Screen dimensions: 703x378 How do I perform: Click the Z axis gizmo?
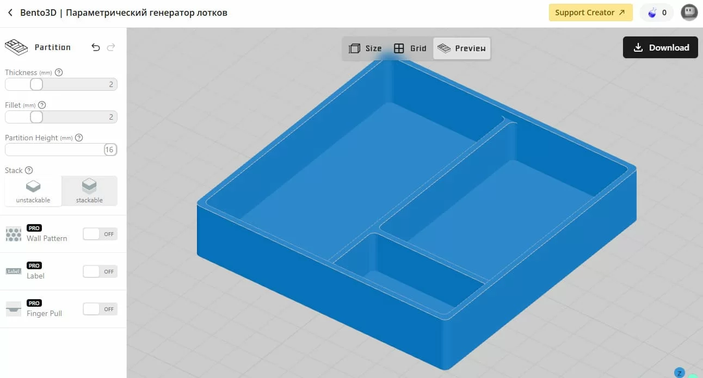tap(679, 373)
